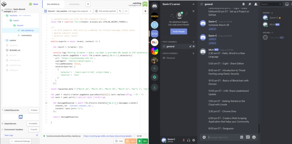
Task: Click the Message #general input field
Action: coord(223,137)
